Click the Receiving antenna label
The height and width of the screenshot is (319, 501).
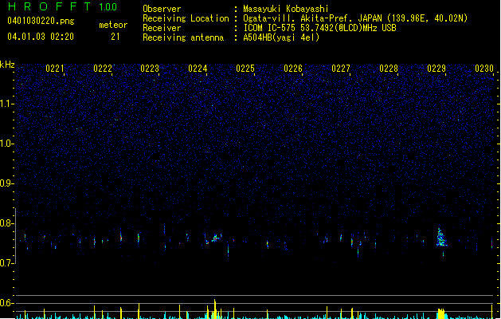point(183,37)
